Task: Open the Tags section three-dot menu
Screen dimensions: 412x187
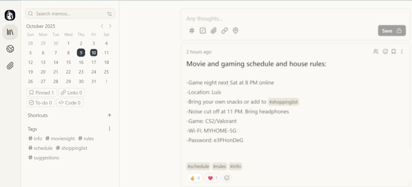Action: pyautogui.click(x=109, y=129)
